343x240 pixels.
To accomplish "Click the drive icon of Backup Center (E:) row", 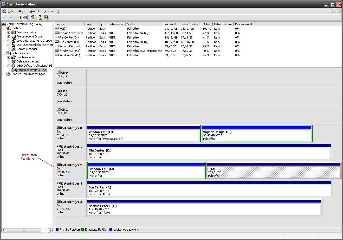I will [57, 33].
